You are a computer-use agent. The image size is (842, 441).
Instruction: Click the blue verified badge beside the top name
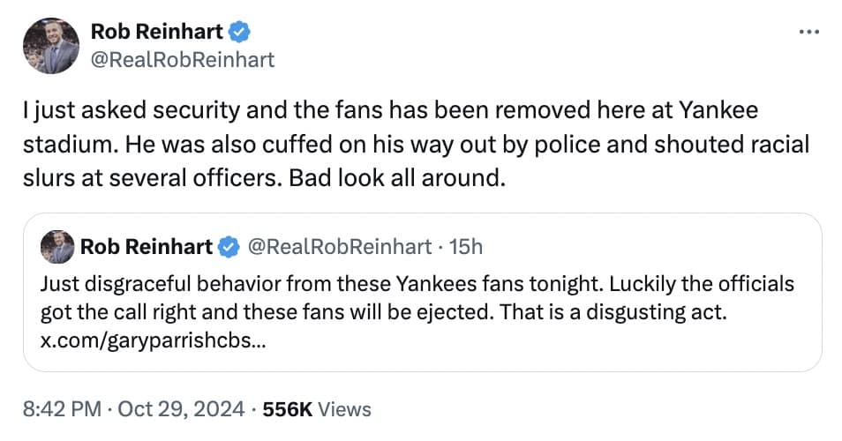click(240, 33)
